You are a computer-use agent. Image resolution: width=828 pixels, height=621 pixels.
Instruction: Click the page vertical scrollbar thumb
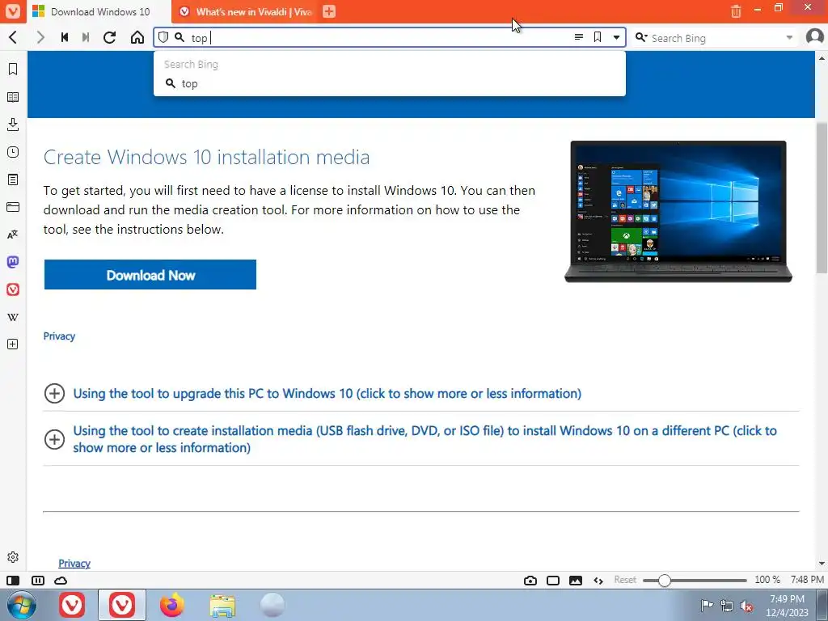pos(822,198)
